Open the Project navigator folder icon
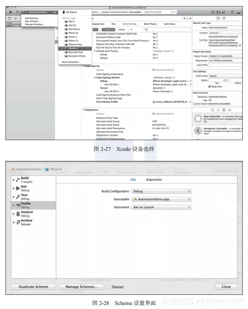This screenshot has width=248, height=309. (10, 18)
